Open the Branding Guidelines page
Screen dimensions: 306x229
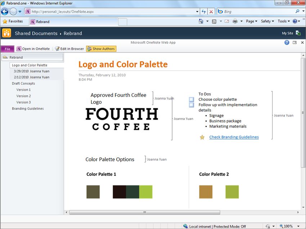(28, 108)
